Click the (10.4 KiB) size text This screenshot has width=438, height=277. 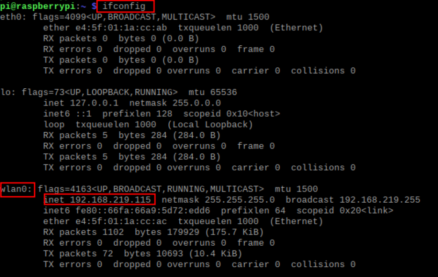[215, 254]
